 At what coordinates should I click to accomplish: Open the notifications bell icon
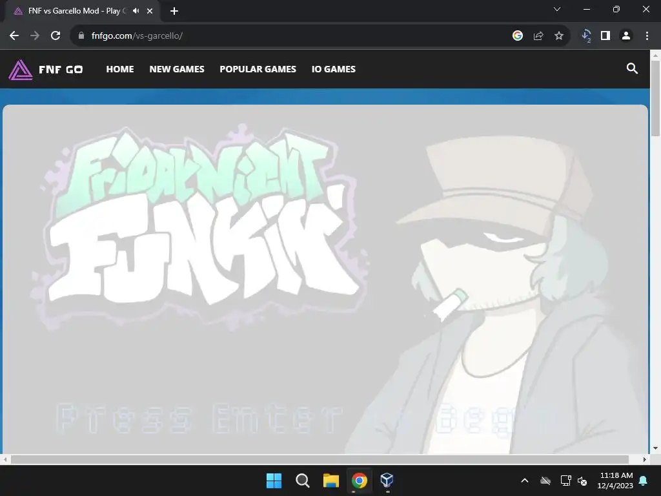[x=644, y=480]
